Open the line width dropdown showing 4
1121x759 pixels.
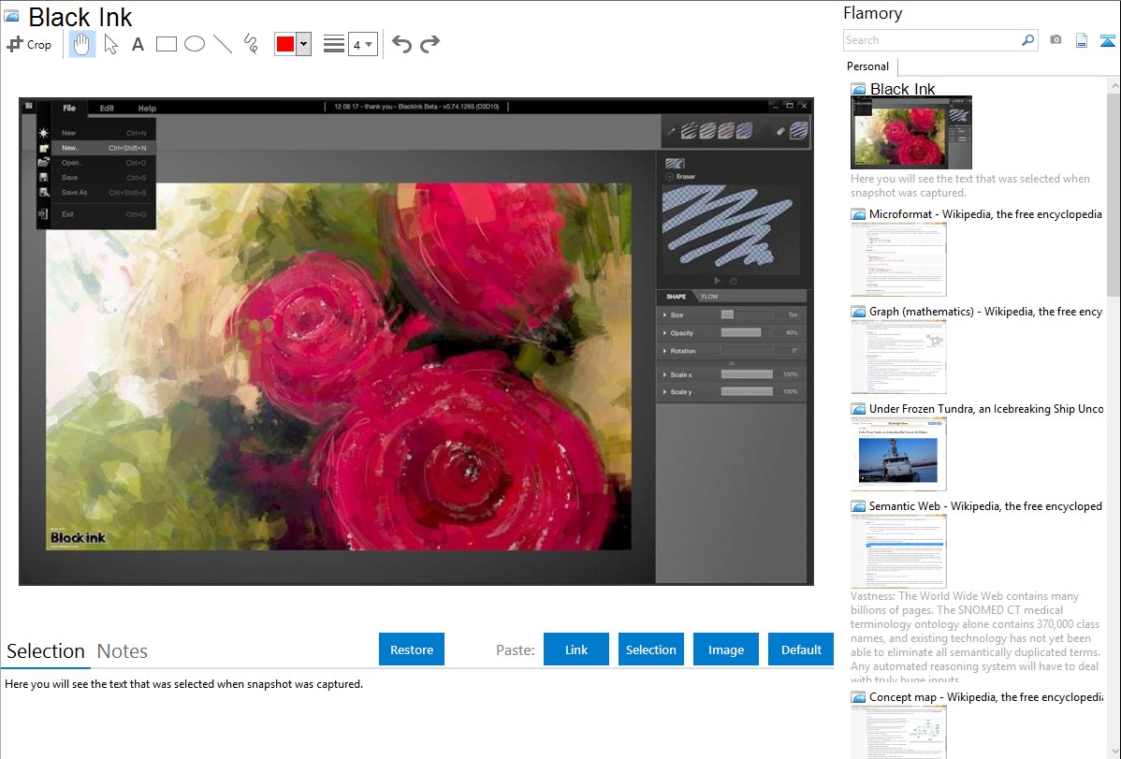(x=362, y=44)
